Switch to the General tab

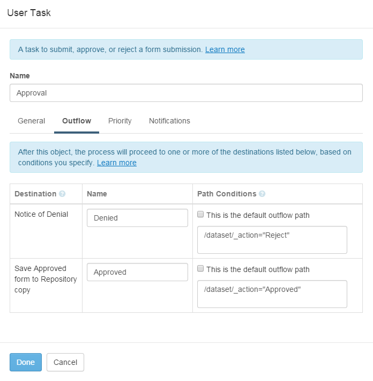pos(31,121)
